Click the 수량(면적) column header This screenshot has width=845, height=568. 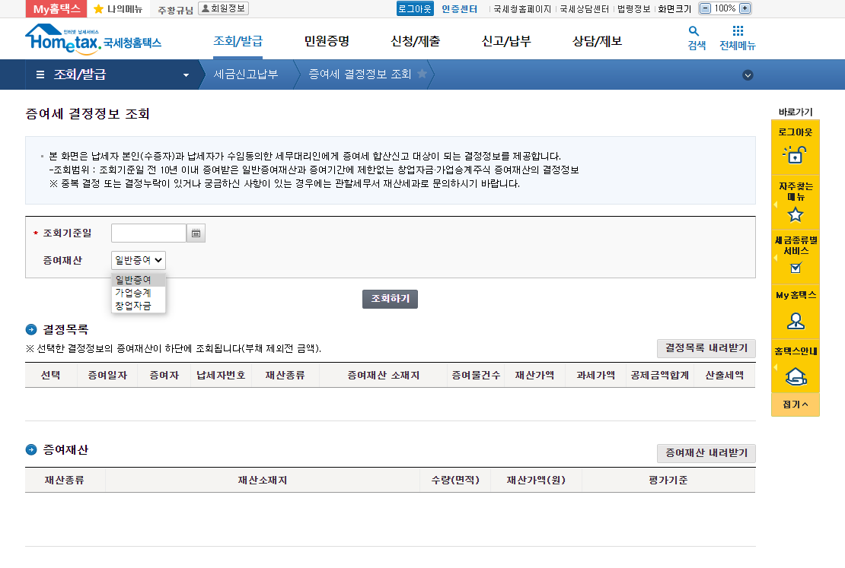pyautogui.click(x=455, y=481)
